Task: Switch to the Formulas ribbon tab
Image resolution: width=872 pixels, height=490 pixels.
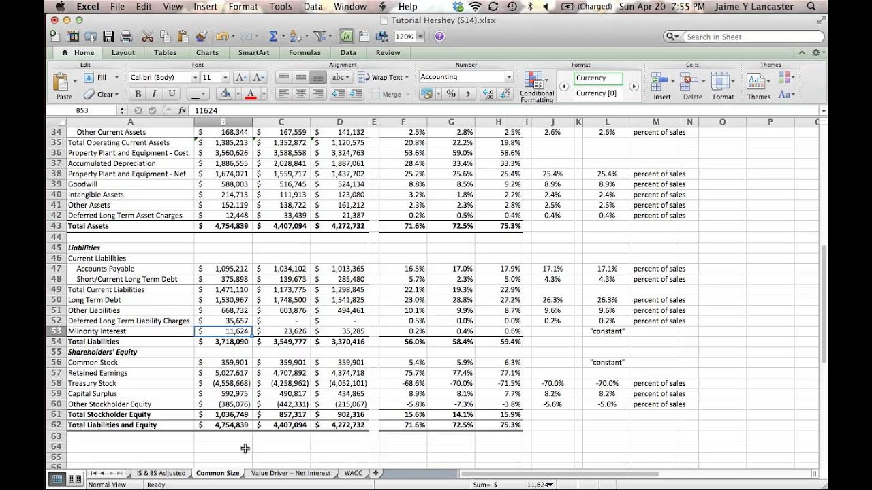Action: [305, 52]
